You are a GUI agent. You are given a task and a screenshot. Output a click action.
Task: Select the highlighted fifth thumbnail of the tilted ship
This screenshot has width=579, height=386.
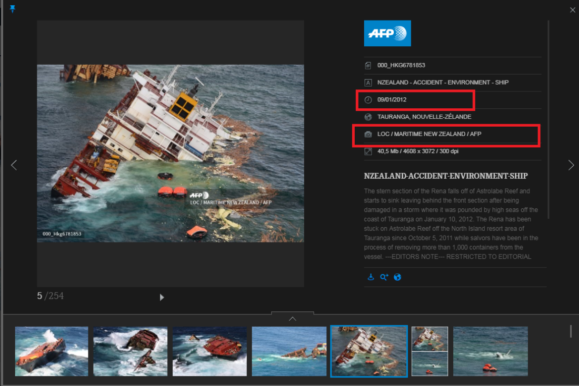click(369, 351)
